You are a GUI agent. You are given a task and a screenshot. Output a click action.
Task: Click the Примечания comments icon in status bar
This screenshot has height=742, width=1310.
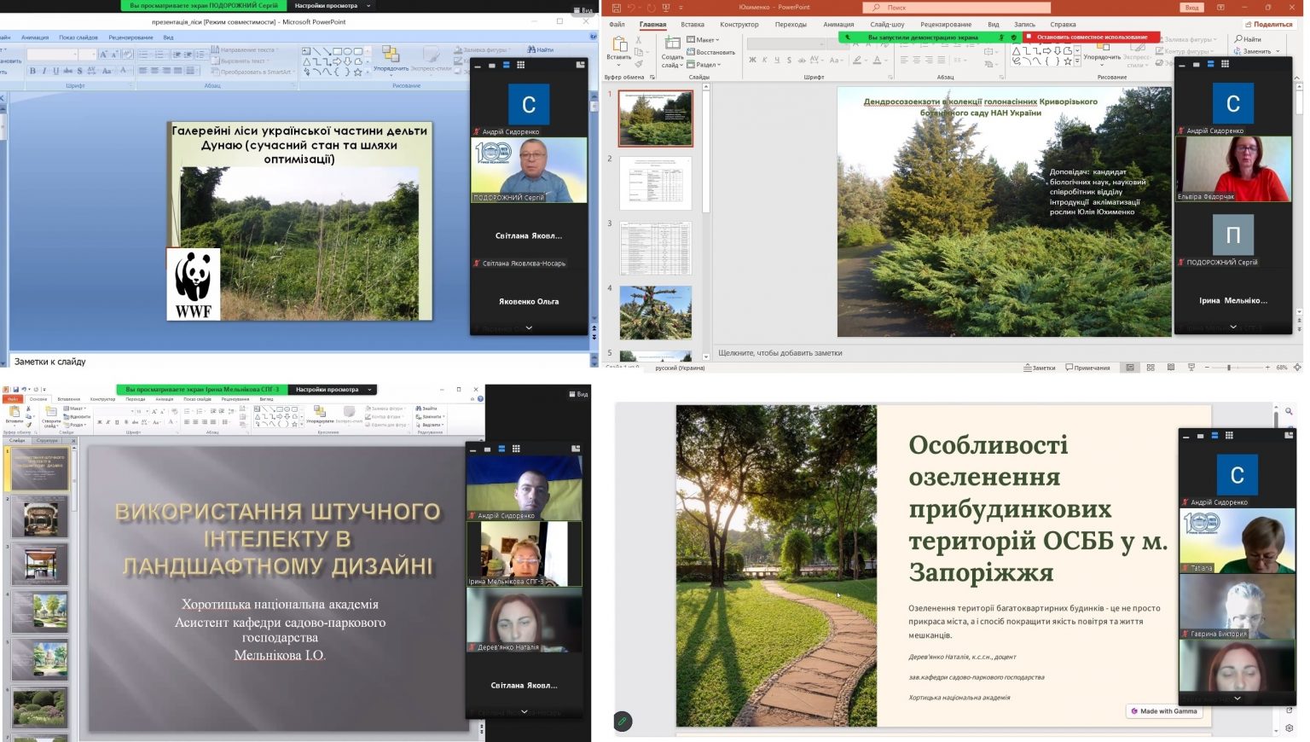(x=1087, y=368)
